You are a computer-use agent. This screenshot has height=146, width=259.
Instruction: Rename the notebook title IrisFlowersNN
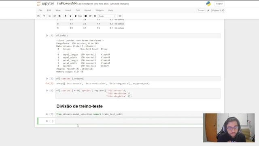(66, 4)
